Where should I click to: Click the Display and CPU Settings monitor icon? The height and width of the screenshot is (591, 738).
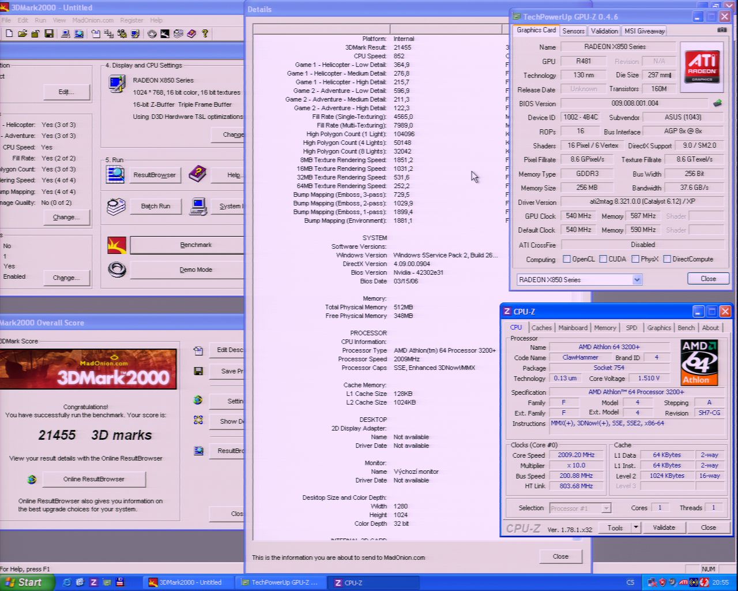pyautogui.click(x=116, y=84)
